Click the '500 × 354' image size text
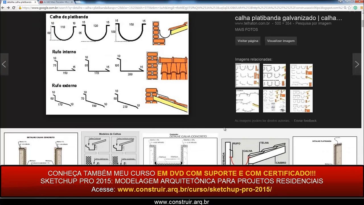Viewport: 364px width, 205px height. pos(283,23)
